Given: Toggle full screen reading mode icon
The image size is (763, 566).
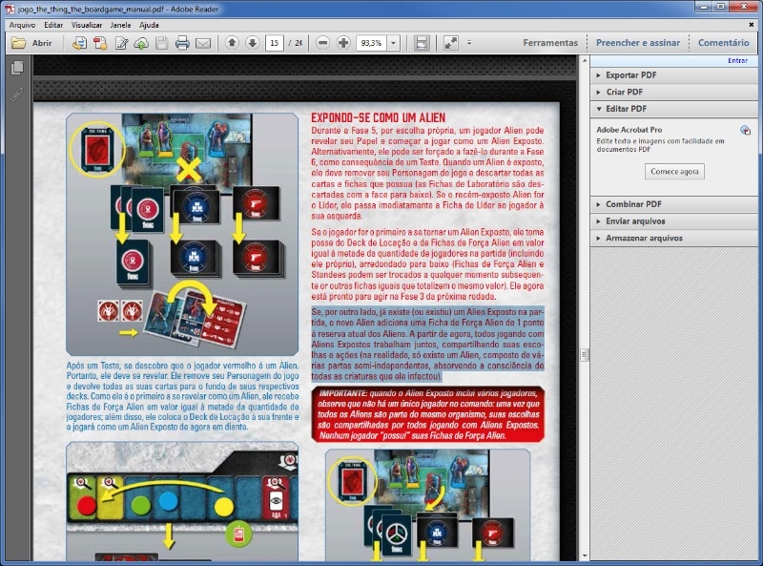Looking at the screenshot, I should click(x=450, y=43).
